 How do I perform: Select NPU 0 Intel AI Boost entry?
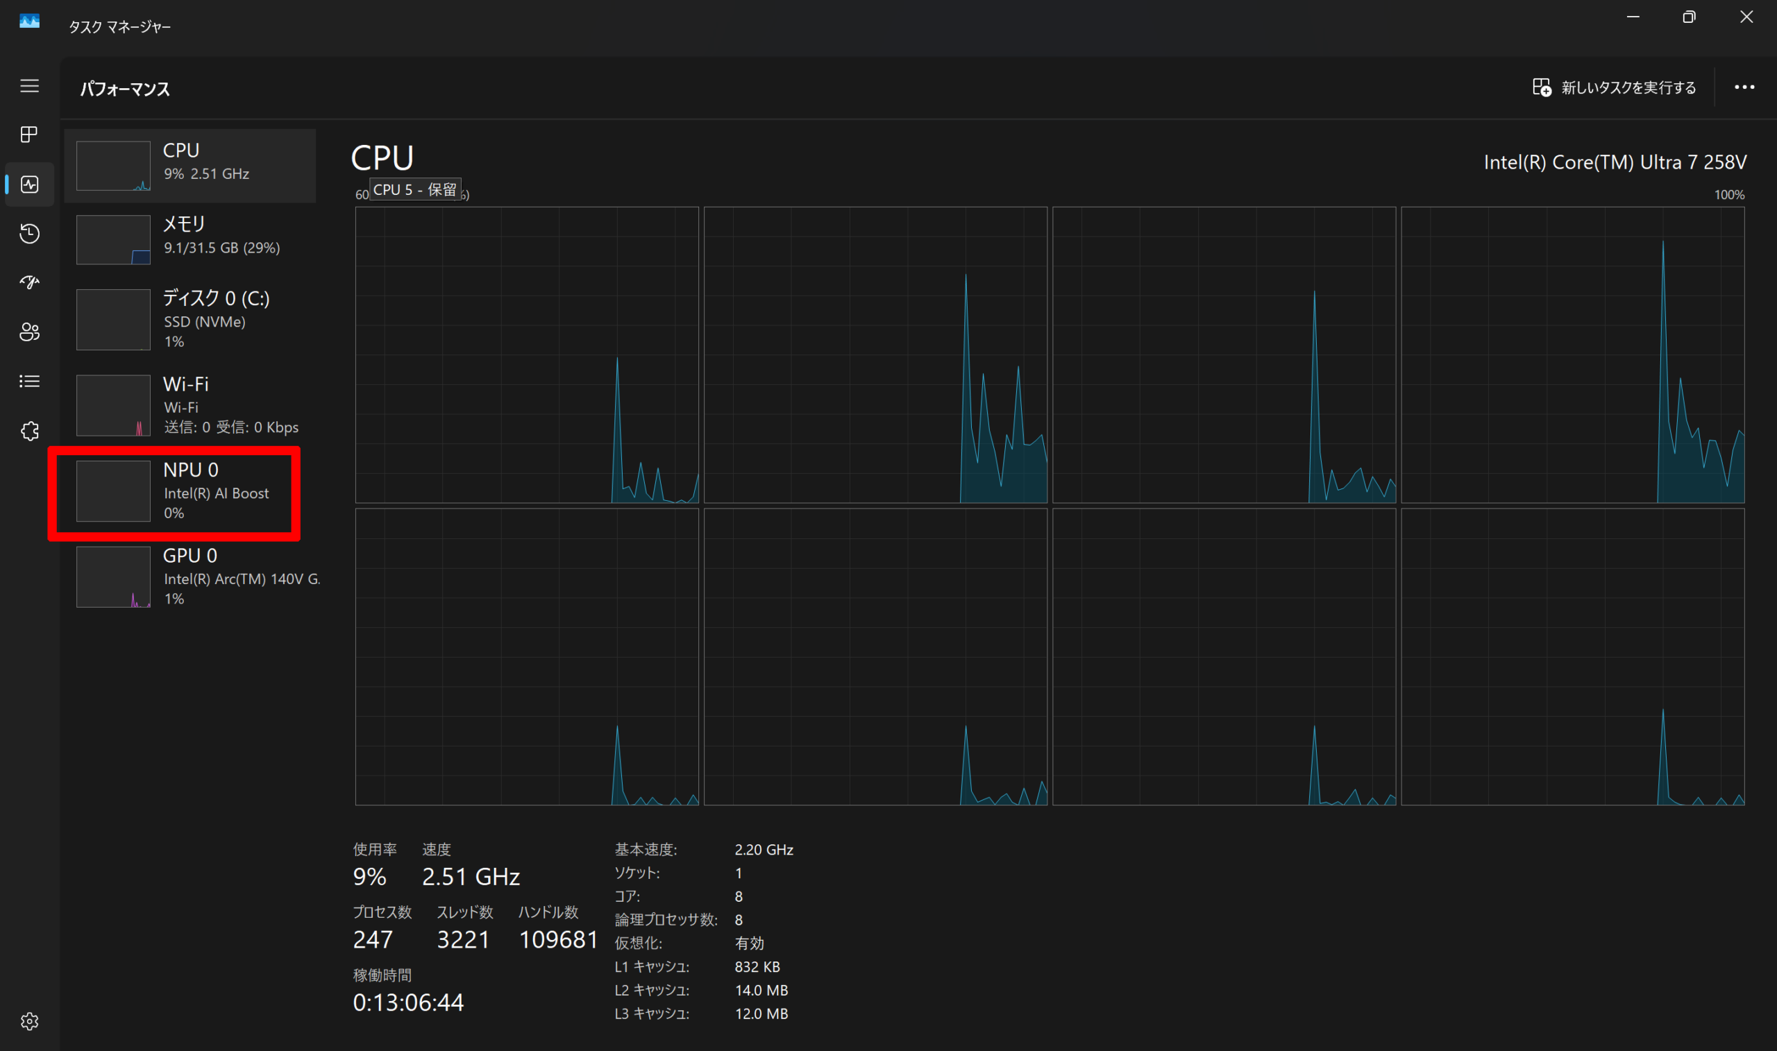[190, 490]
